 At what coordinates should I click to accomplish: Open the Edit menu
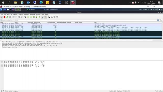(5, 14)
